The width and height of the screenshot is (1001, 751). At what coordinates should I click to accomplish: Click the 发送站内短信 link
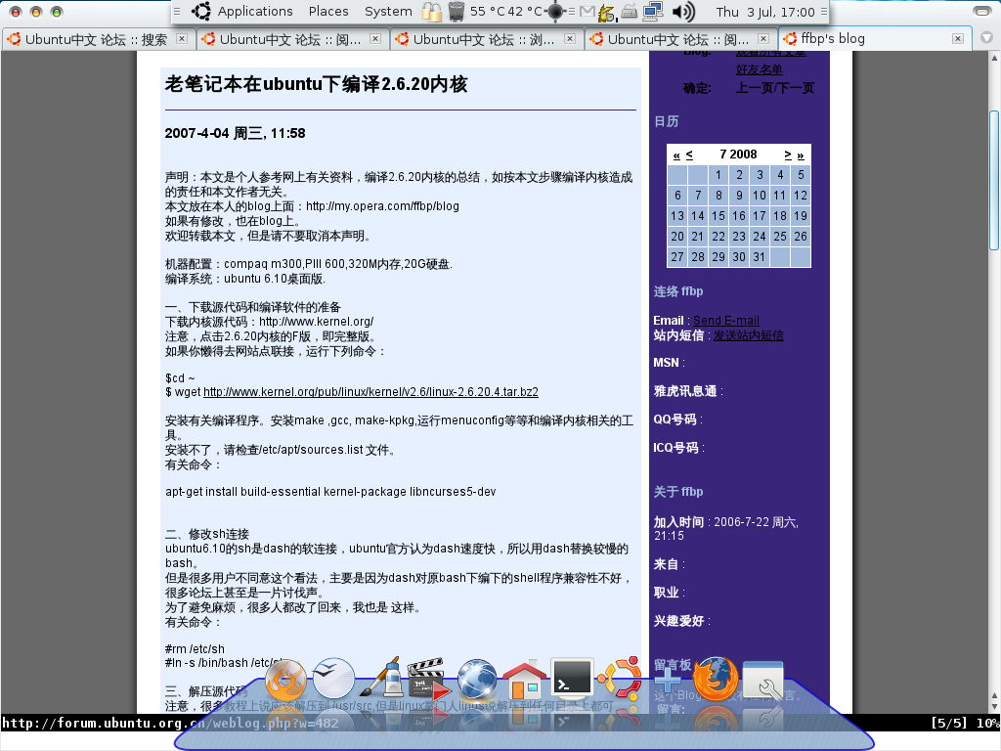(748, 335)
